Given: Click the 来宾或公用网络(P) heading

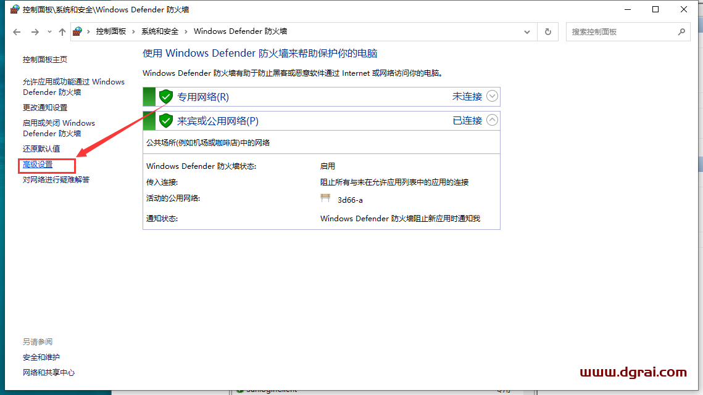Looking at the screenshot, I should 218,121.
